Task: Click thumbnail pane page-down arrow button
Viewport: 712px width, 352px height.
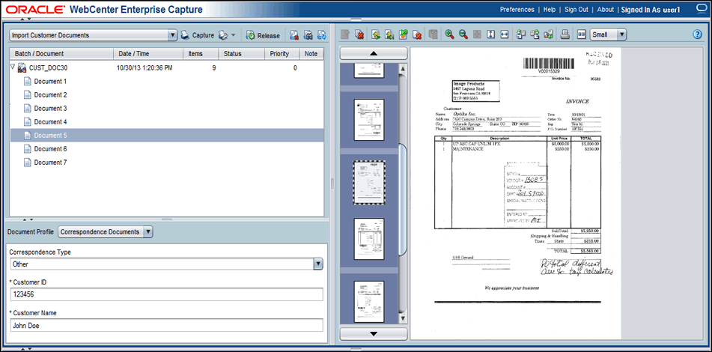Action: (x=374, y=334)
